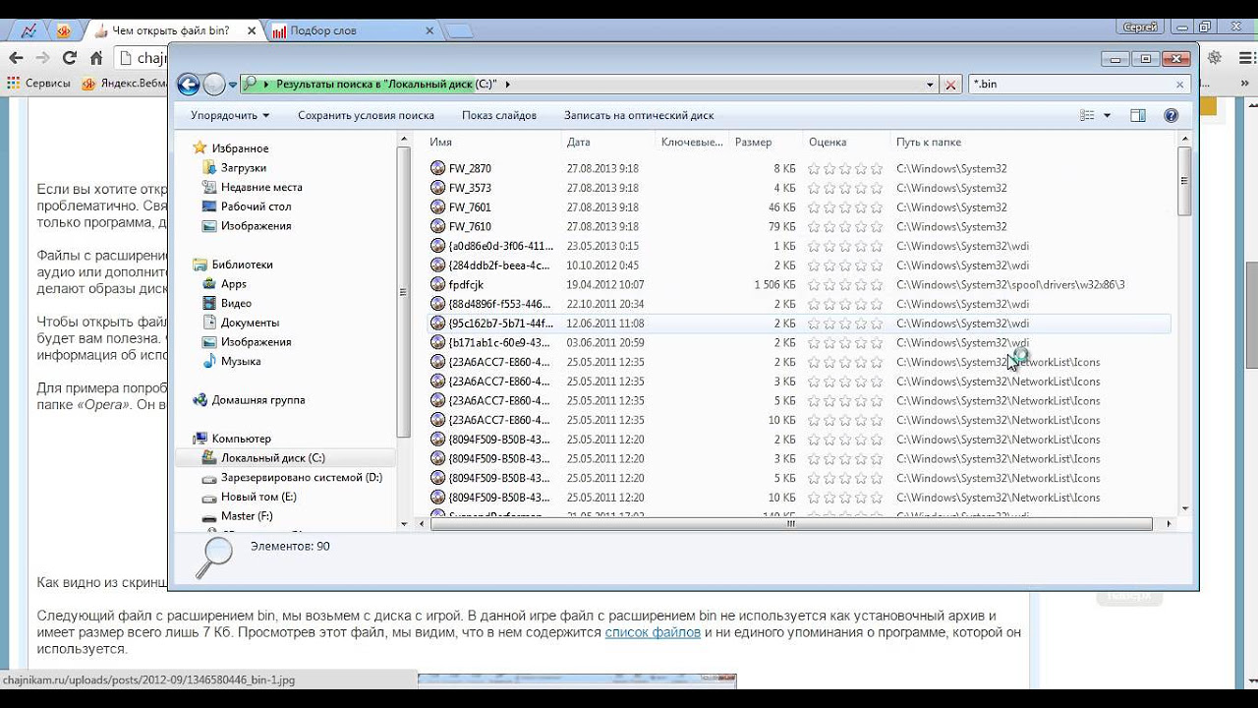
Task: Follow the список файлов link in the article
Action: point(653,632)
